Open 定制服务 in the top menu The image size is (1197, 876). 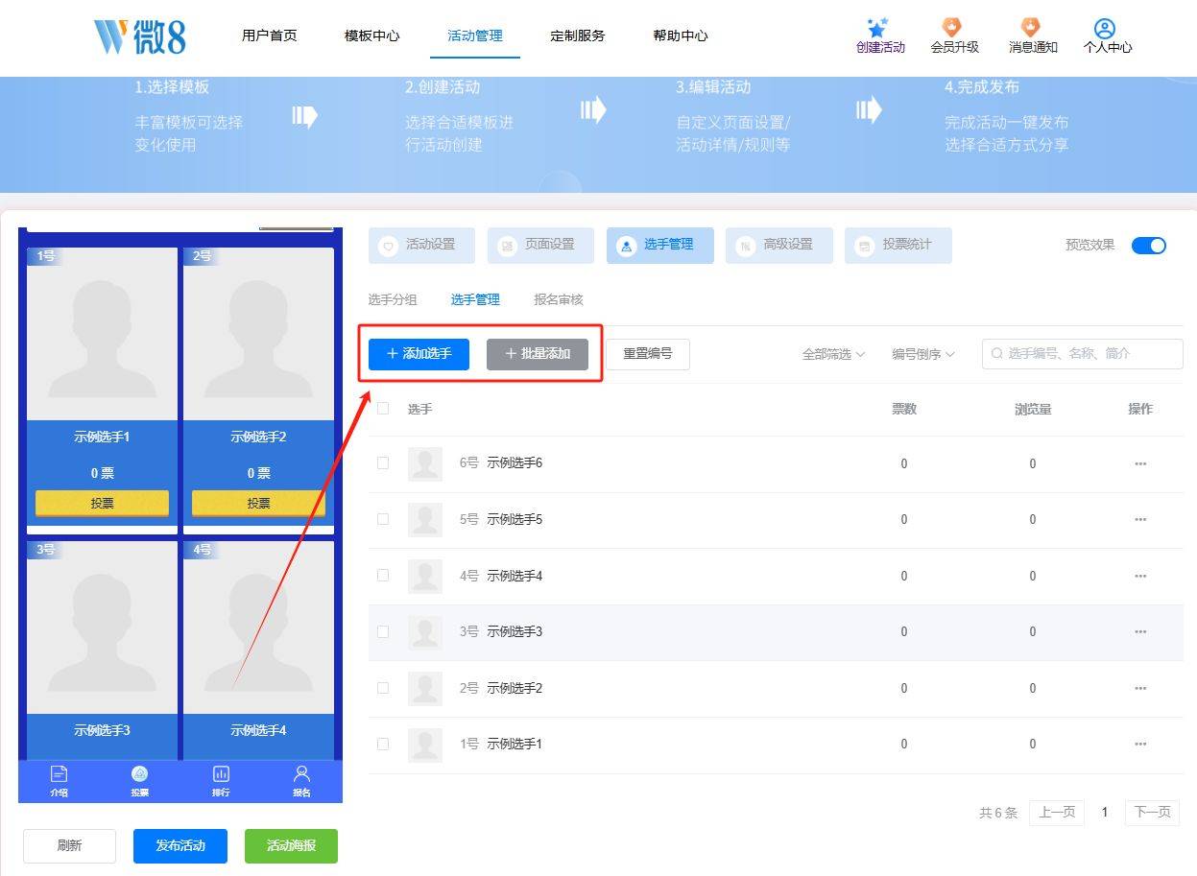[x=578, y=36]
